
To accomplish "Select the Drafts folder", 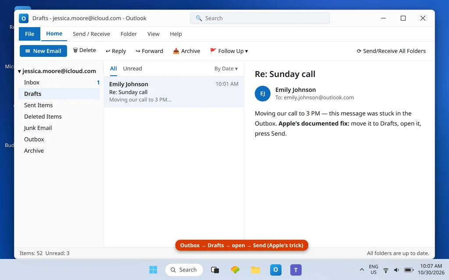I will 59,94.
